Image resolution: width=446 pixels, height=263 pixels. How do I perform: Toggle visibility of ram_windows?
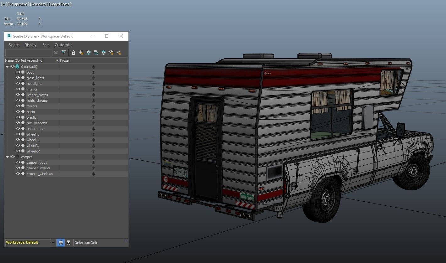(x=18, y=123)
